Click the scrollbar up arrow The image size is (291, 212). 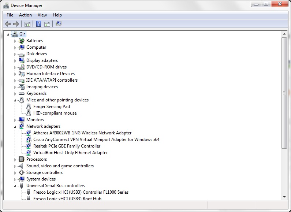click(284, 34)
